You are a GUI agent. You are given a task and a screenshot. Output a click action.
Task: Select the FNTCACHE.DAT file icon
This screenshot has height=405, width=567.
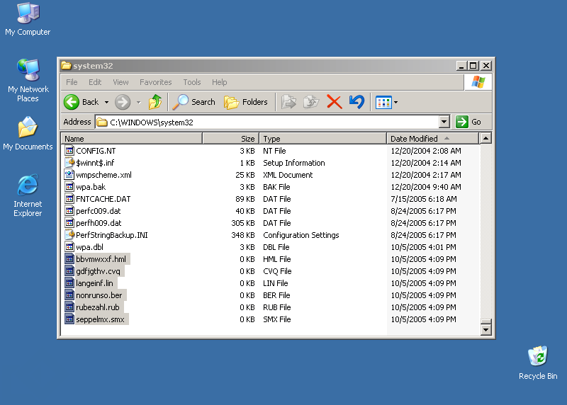(x=69, y=198)
